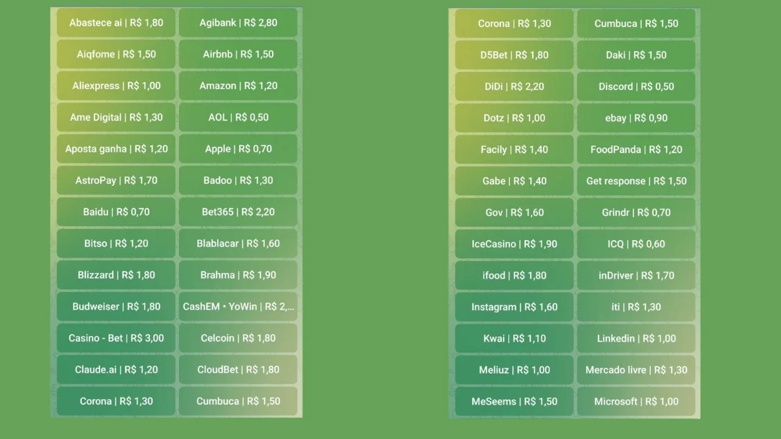Choose Agibank for R$ 2,80
The height and width of the screenshot is (439, 781).
pyautogui.click(x=238, y=23)
